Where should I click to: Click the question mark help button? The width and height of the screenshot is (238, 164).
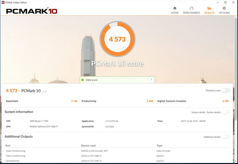pyautogui.click(x=151, y=80)
